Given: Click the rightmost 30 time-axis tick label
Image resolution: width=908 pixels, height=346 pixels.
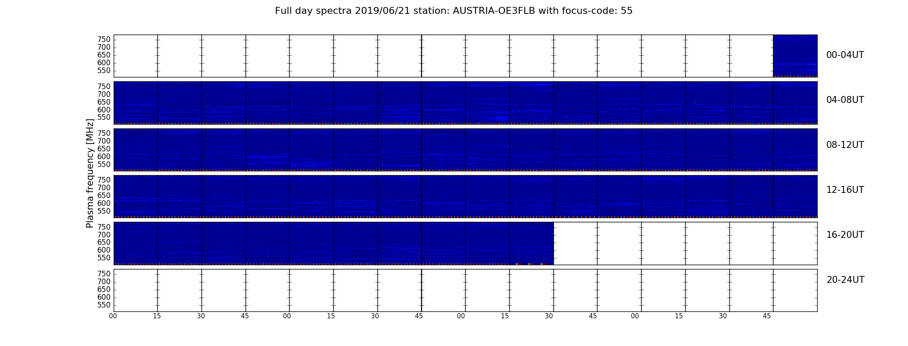Looking at the screenshot, I should point(723,316).
